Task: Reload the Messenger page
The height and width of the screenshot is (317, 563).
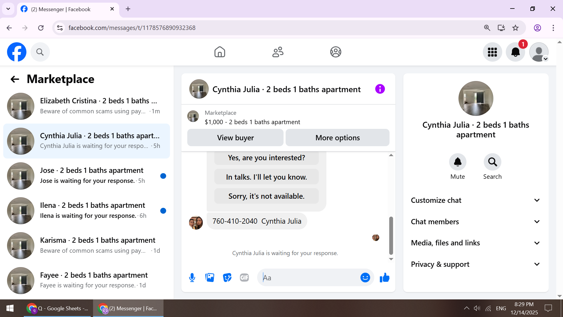Action: coord(41,28)
